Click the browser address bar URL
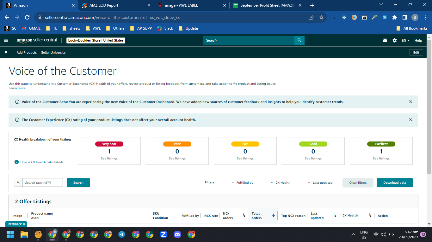432x242 pixels. [112, 18]
